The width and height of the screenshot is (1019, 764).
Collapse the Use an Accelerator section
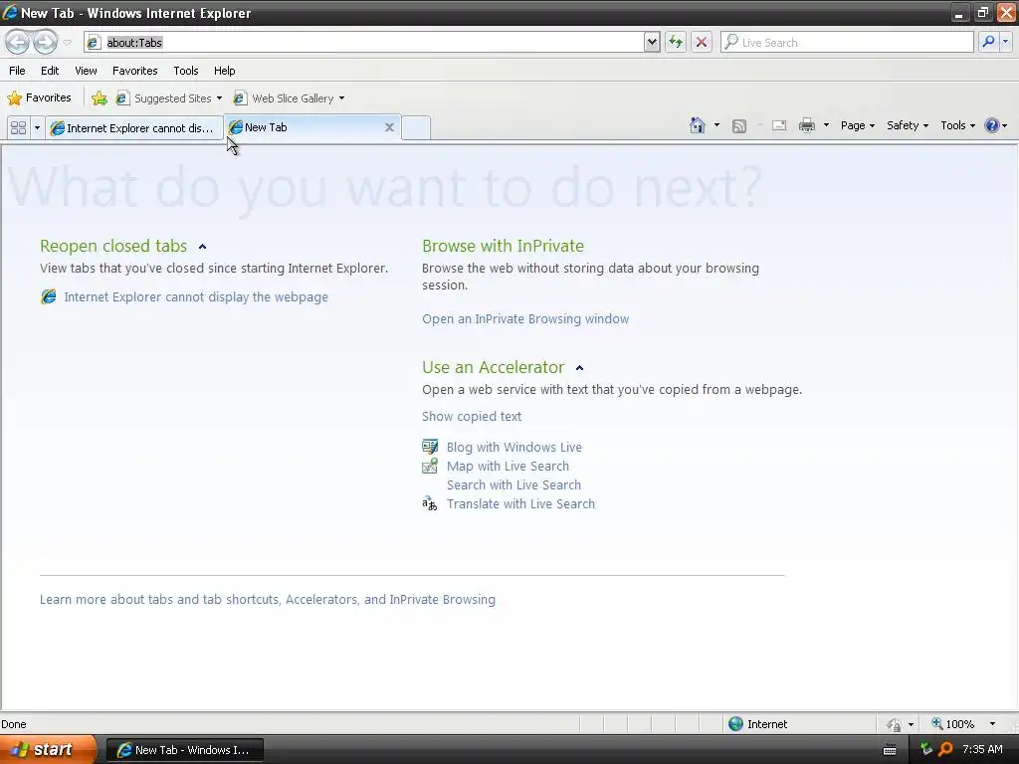580,368
